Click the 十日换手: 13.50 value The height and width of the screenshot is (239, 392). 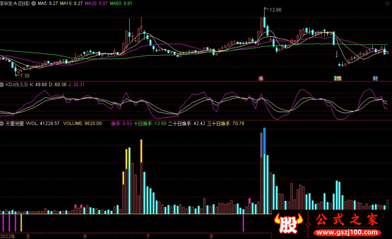(x=150, y=124)
